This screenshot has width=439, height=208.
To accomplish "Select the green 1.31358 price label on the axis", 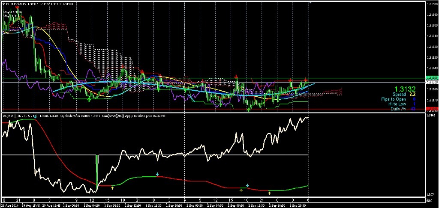I will click(432, 78).
